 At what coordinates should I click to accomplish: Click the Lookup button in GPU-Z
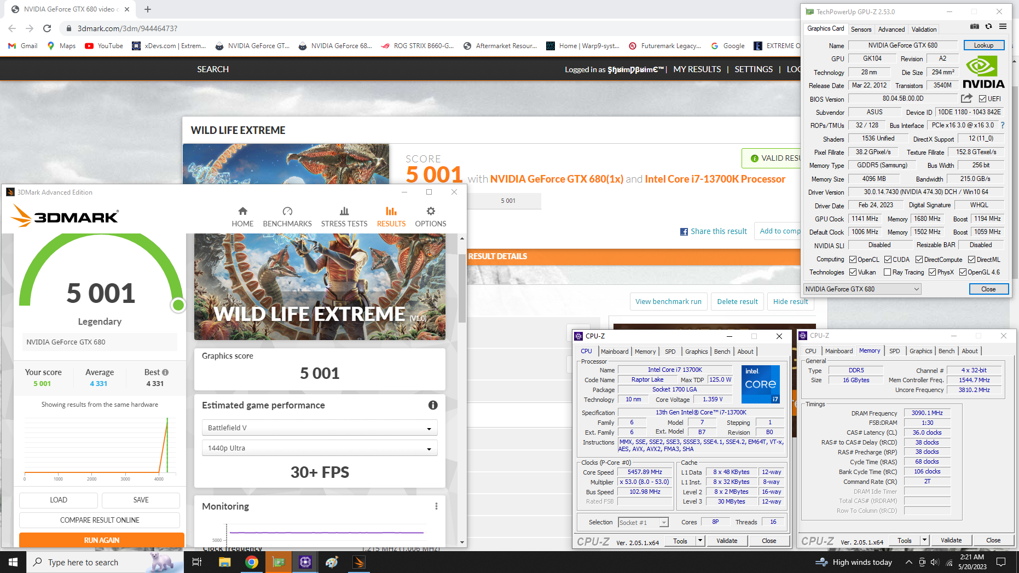pyautogui.click(x=983, y=45)
